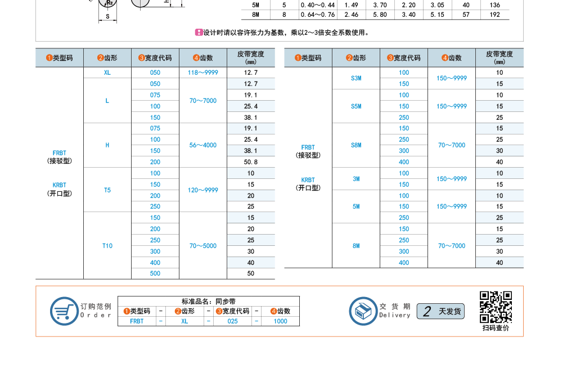Click the delivery box icon

pyautogui.click(x=363, y=311)
